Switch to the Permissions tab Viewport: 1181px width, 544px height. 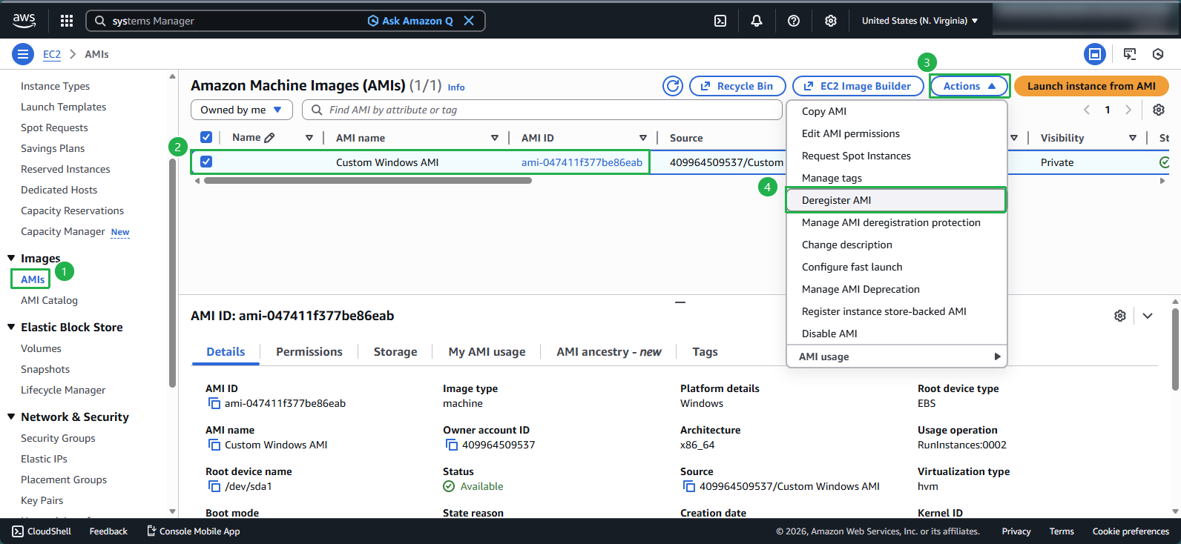pyautogui.click(x=309, y=352)
